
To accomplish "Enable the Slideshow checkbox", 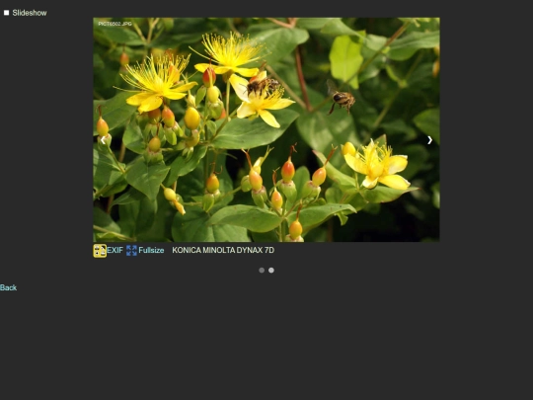I will point(7,13).
